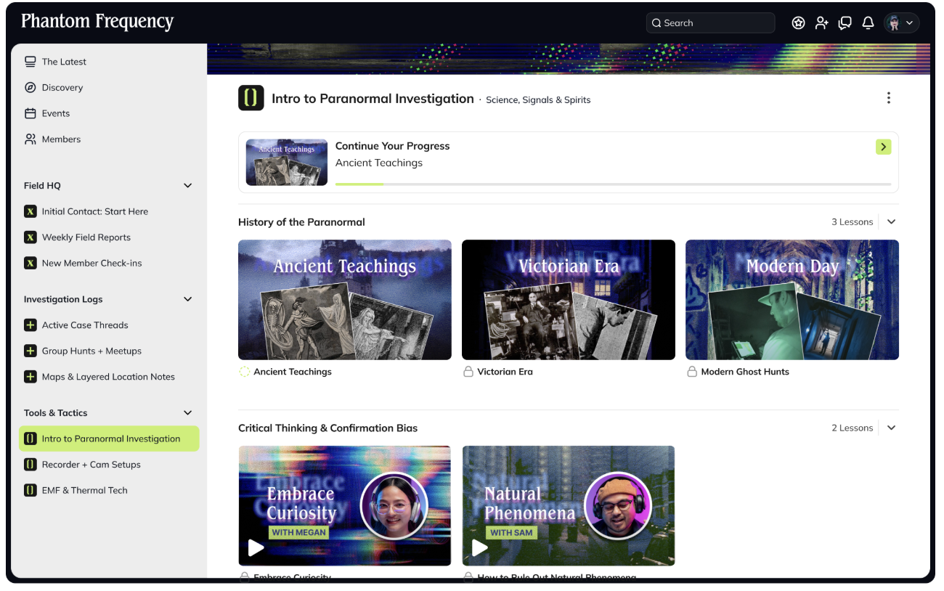Collapse the Field HQ section
This screenshot has height=591, width=944.
[187, 186]
